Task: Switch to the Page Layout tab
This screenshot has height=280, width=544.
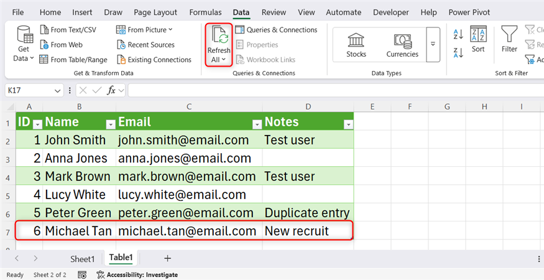Action: 155,12
